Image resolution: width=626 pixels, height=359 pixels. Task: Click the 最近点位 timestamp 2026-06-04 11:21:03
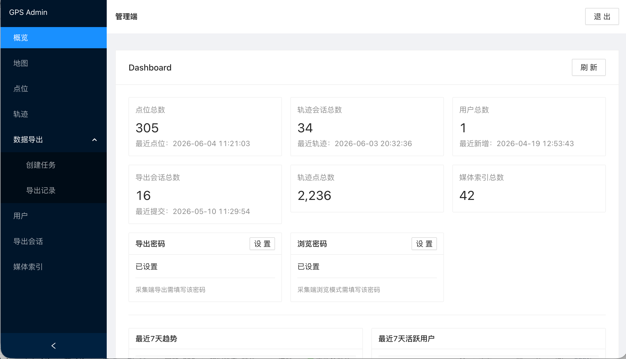211,144
